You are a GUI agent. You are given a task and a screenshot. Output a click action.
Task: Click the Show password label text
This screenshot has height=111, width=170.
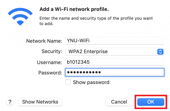[91, 82]
